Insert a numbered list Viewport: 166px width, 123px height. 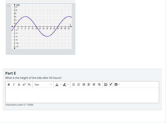(79, 85)
